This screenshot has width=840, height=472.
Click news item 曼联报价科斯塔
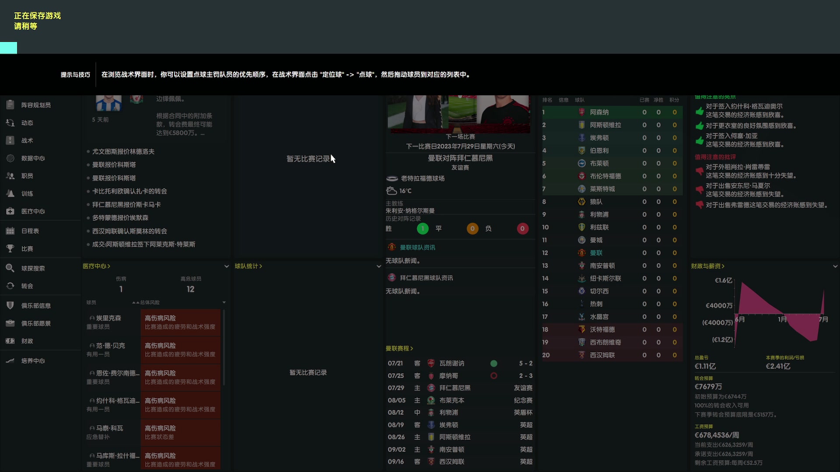pos(114,165)
